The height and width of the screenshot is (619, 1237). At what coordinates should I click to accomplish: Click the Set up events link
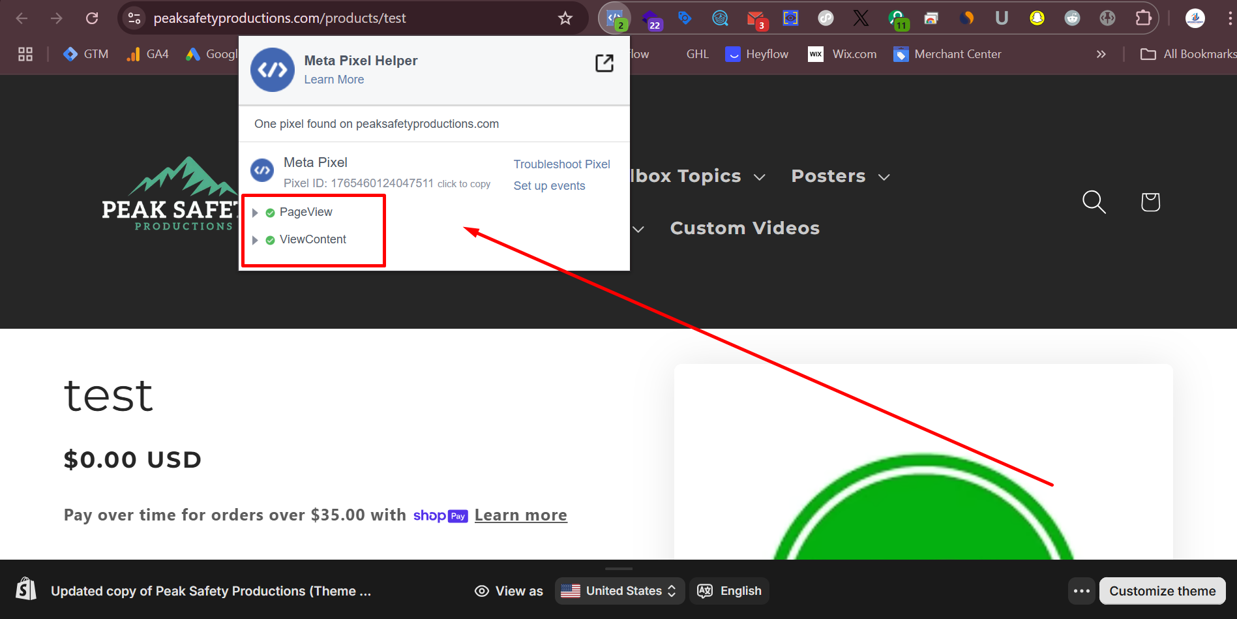(x=549, y=186)
